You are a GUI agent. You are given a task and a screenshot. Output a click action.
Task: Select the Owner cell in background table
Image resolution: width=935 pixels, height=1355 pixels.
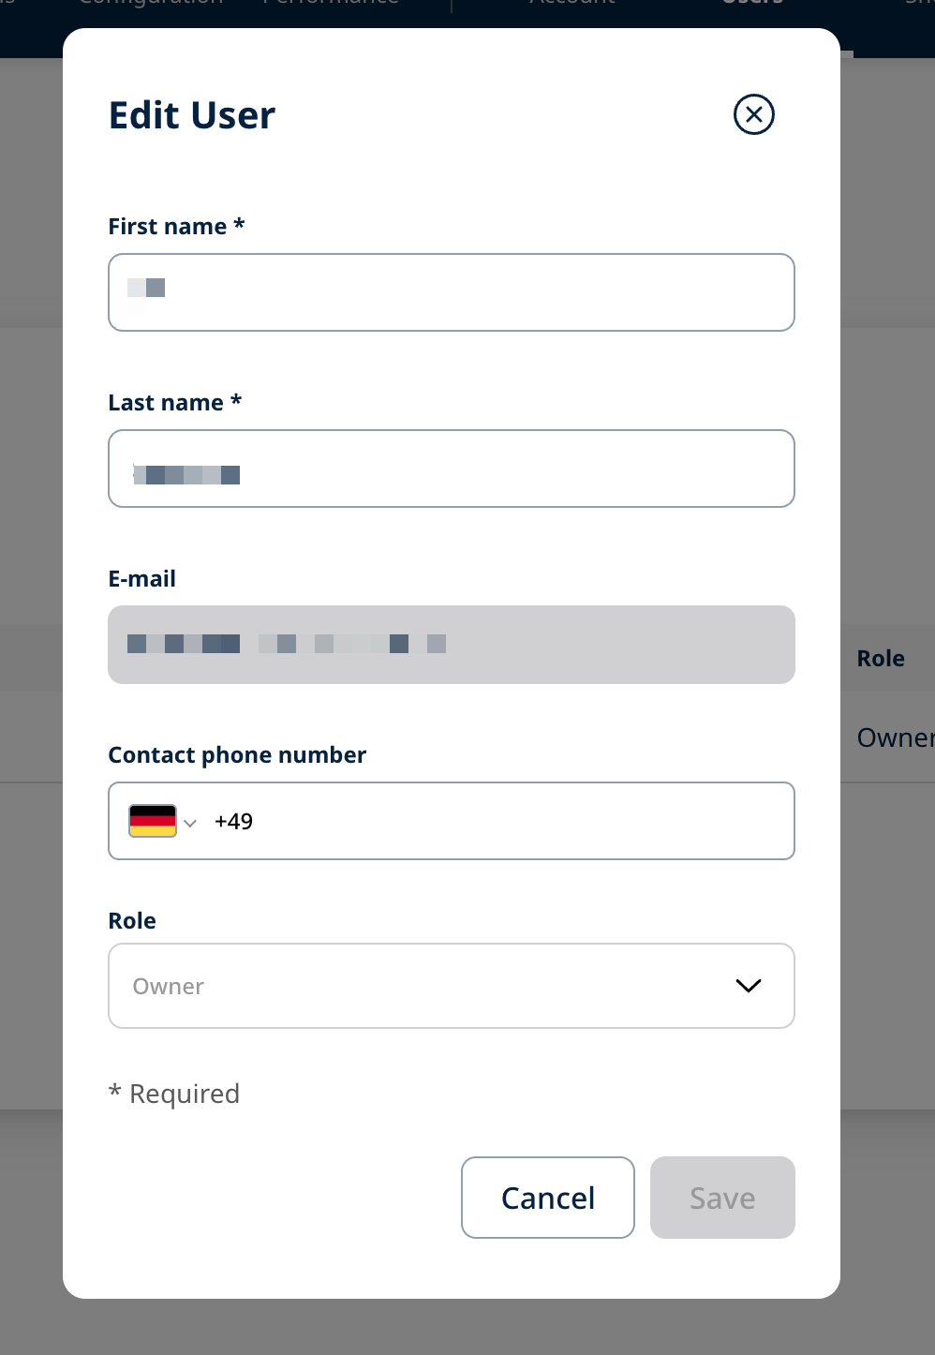pos(894,738)
